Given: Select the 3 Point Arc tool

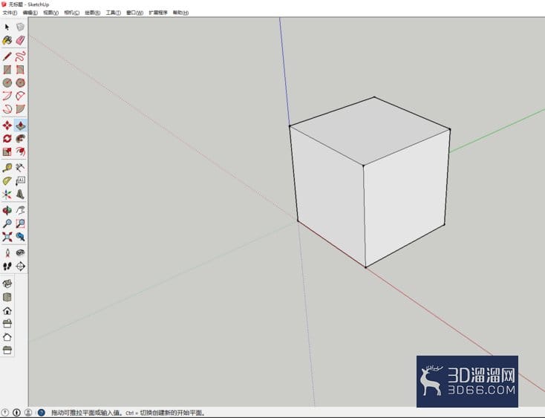Looking at the screenshot, I should click(7, 109).
